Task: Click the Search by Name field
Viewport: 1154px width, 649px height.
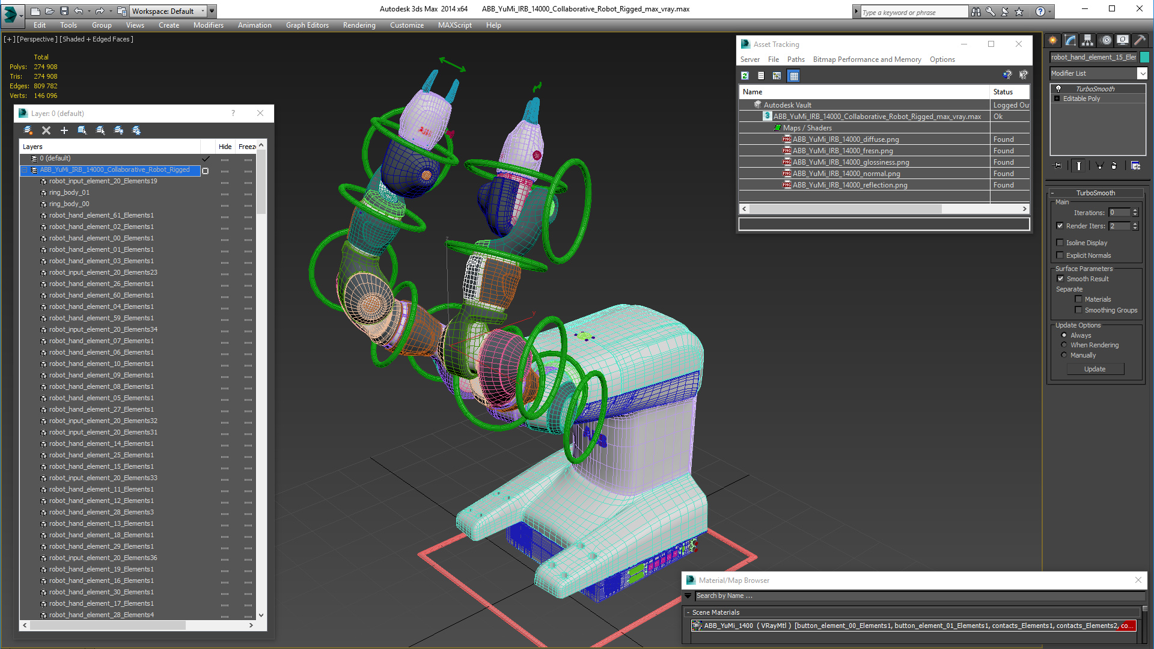Action: (920, 596)
